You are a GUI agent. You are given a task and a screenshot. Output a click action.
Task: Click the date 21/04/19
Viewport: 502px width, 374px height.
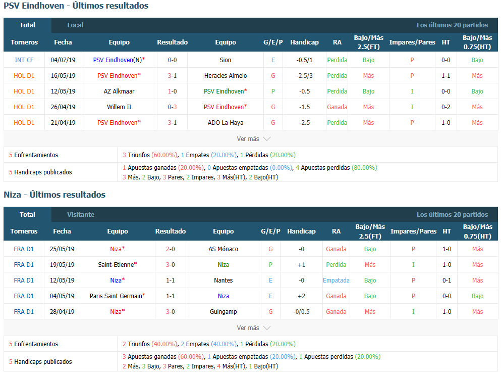(x=63, y=123)
